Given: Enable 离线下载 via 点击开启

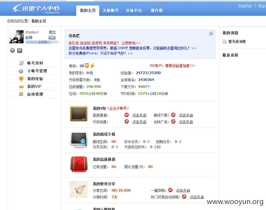Looking at the screenshot, I should click(186, 115).
